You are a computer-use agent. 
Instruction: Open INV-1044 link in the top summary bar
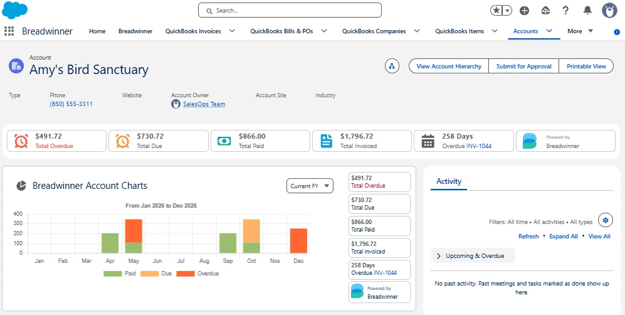pos(479,146)
